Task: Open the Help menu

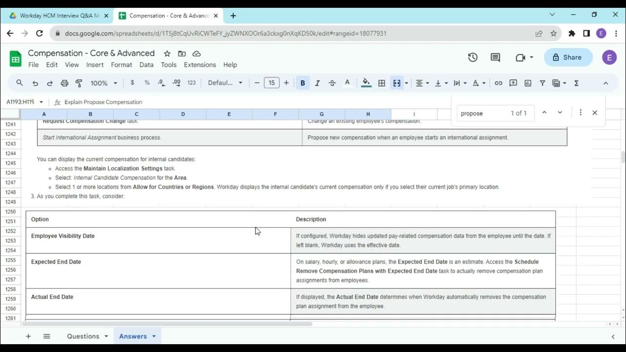Action: [x=230, y=65]
